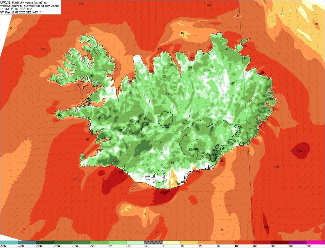Click the map value "149"

(81, 4)
